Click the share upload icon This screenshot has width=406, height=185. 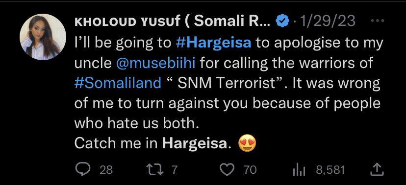click(x=377, y=169)
